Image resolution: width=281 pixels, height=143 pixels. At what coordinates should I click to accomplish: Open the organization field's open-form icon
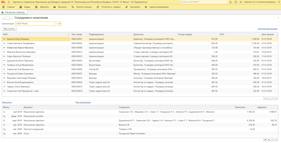(x=60, y=24)
